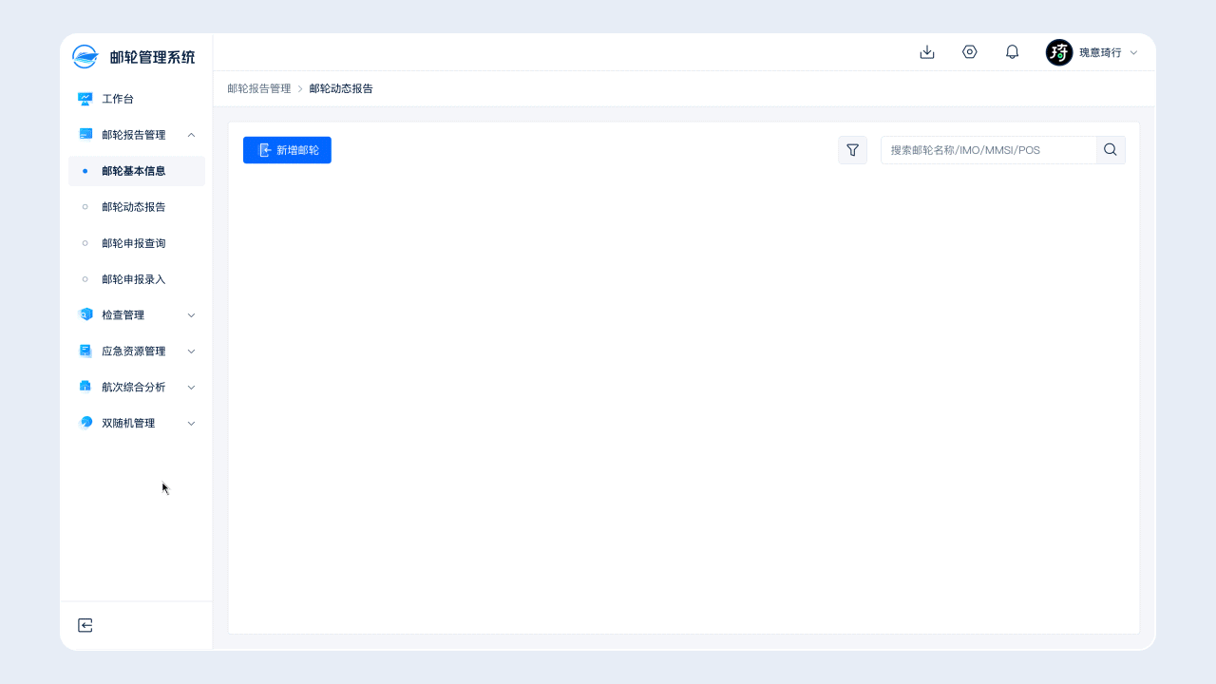
Task: Expand the 应急资源管理 chevron
Action: click(x=191, y=351)
